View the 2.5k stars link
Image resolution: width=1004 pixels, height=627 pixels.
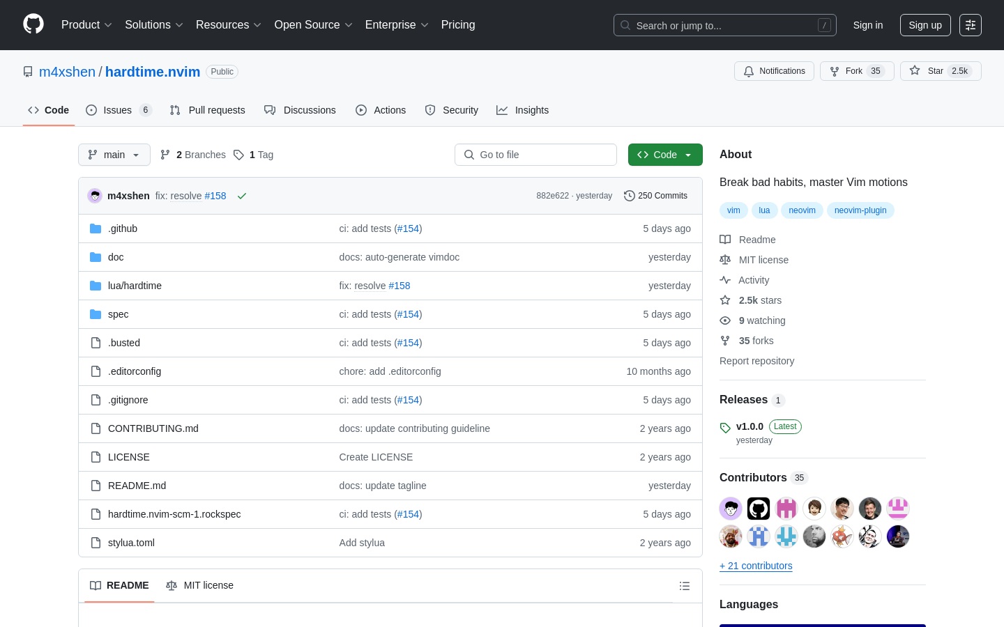coord(751,300)
